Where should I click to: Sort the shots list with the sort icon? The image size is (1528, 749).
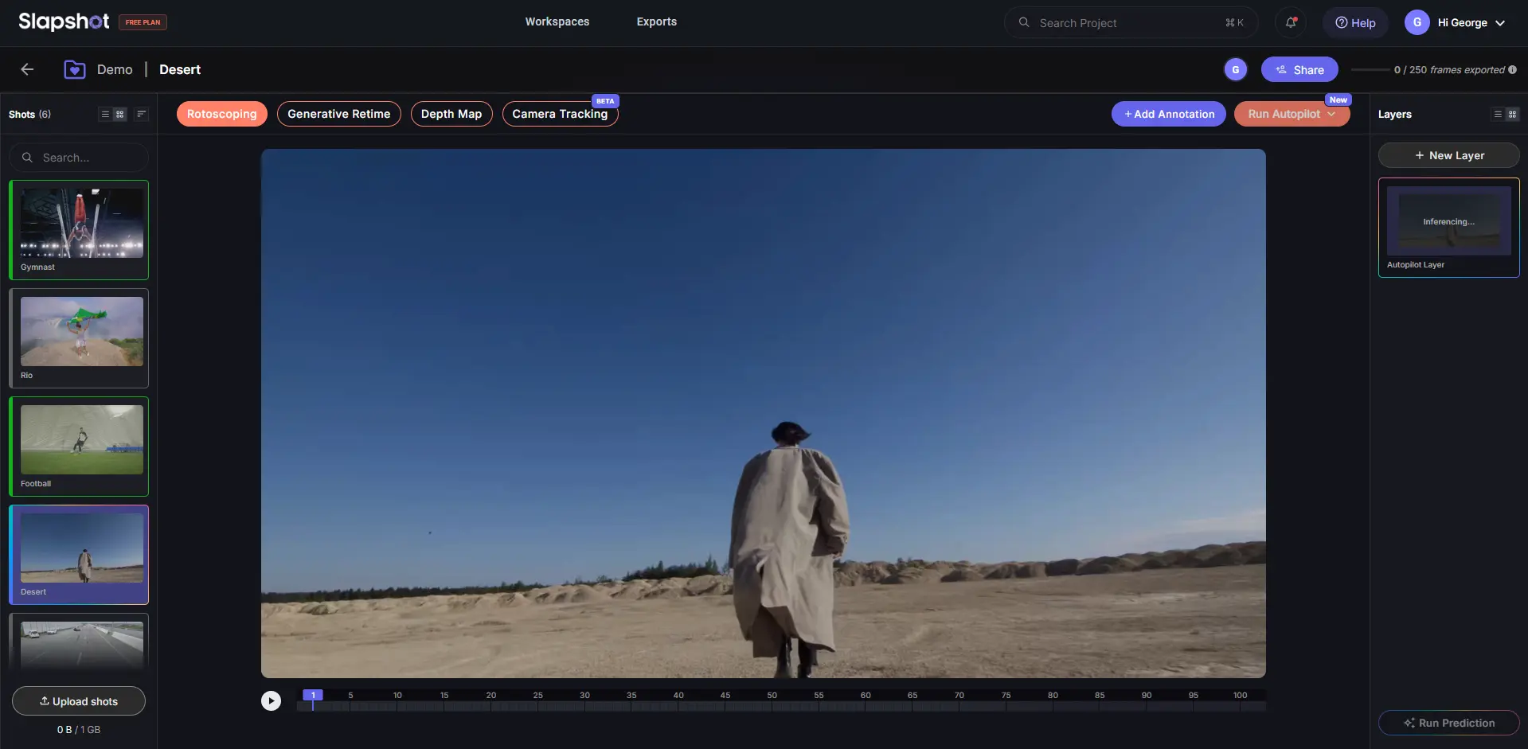[x=141, y=114]
